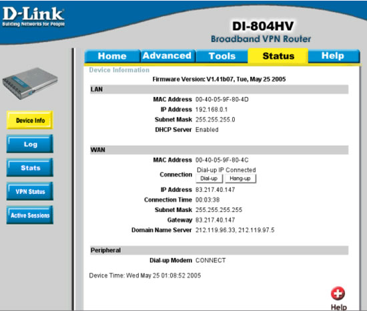The width and height of the screenshot is (367, 311).
Task: Click DHCP Server Enabled value
Action: [207, 130]
